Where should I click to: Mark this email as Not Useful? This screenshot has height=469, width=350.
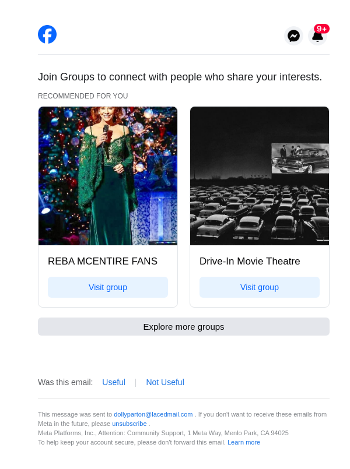[165, 382]
